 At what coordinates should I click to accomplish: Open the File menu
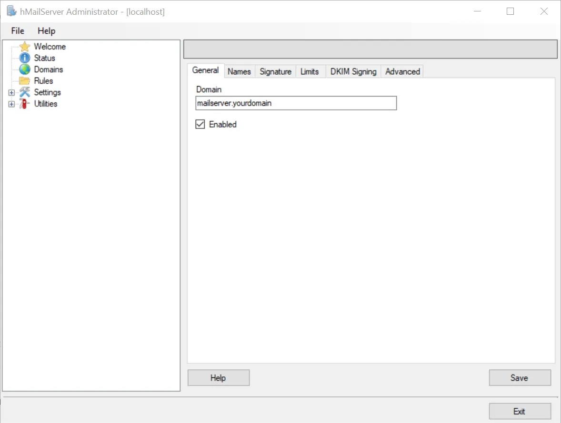[18, 31]
